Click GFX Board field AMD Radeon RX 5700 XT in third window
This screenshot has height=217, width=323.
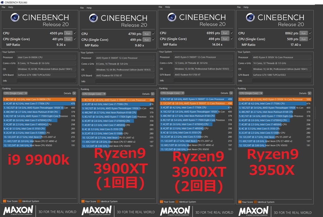(203, 75)
